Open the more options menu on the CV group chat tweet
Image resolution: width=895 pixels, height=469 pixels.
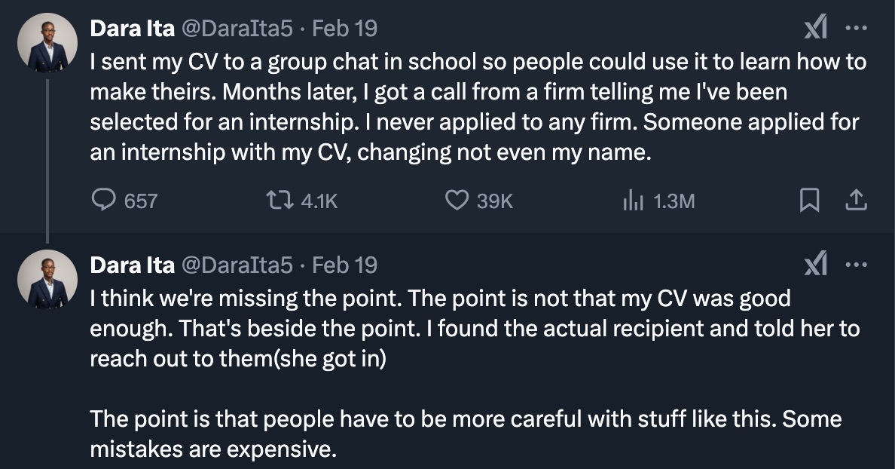click(857, 29)
